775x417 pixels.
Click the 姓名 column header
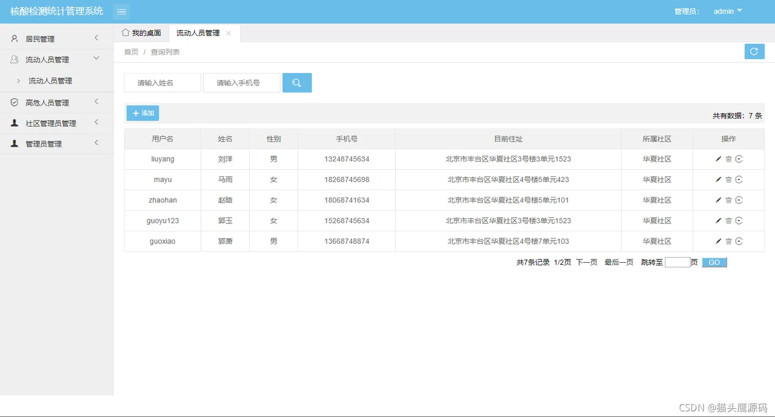click(x=225, y=139)
